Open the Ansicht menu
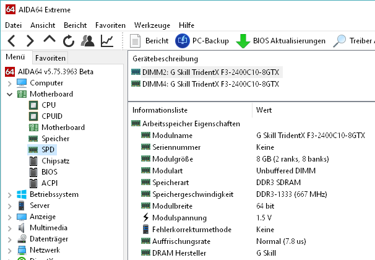Image resolution: width=375 pixels, height=260 pixels. tap(43, 25)
